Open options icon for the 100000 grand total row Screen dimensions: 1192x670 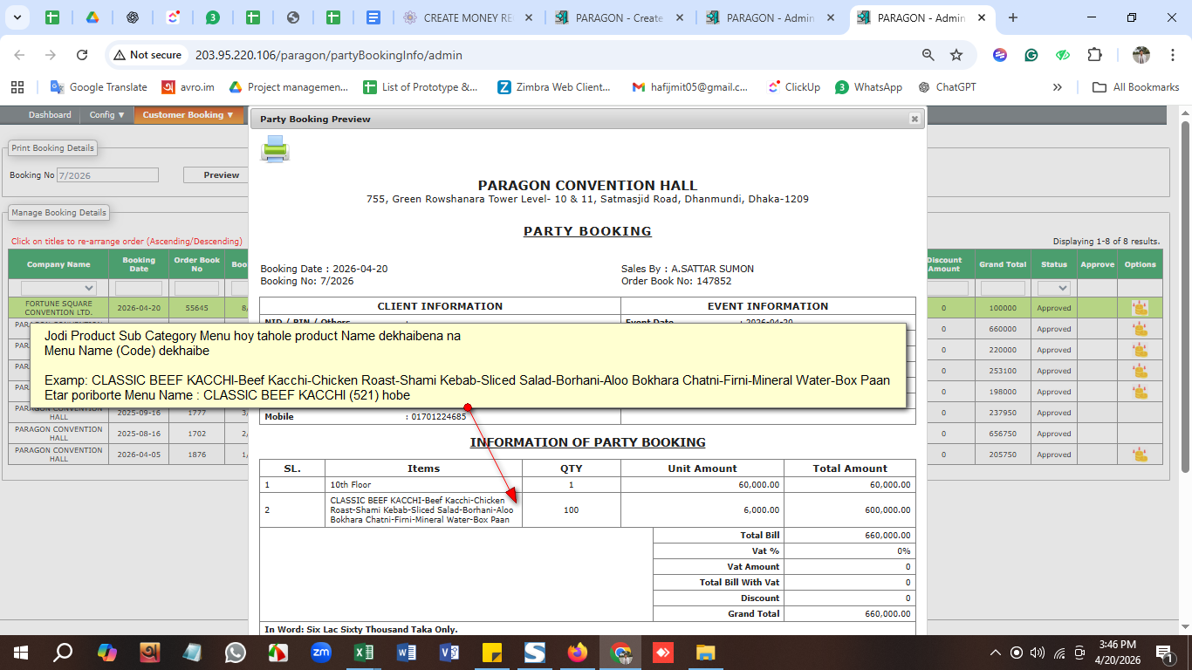tap(1140, 308)
